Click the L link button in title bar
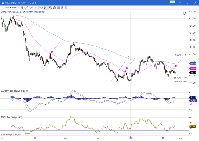The width and height of the screenshot is (199, 141). (x=173, y=2)
